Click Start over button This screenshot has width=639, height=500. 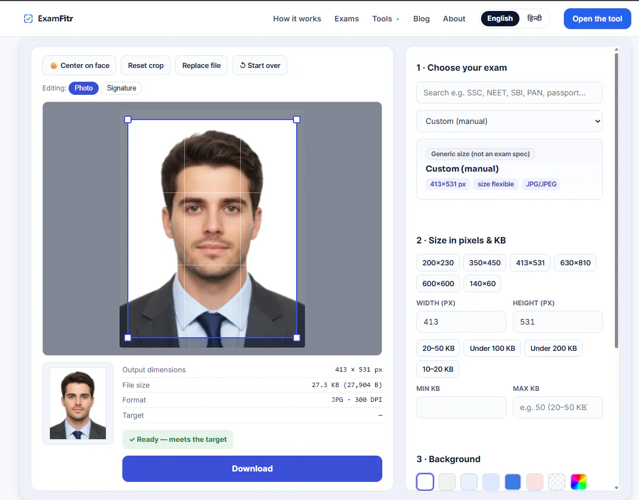coord(259,66)
